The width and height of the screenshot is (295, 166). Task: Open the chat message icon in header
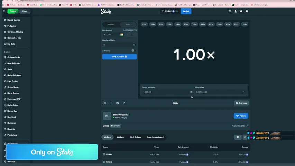tap(247, 11)
